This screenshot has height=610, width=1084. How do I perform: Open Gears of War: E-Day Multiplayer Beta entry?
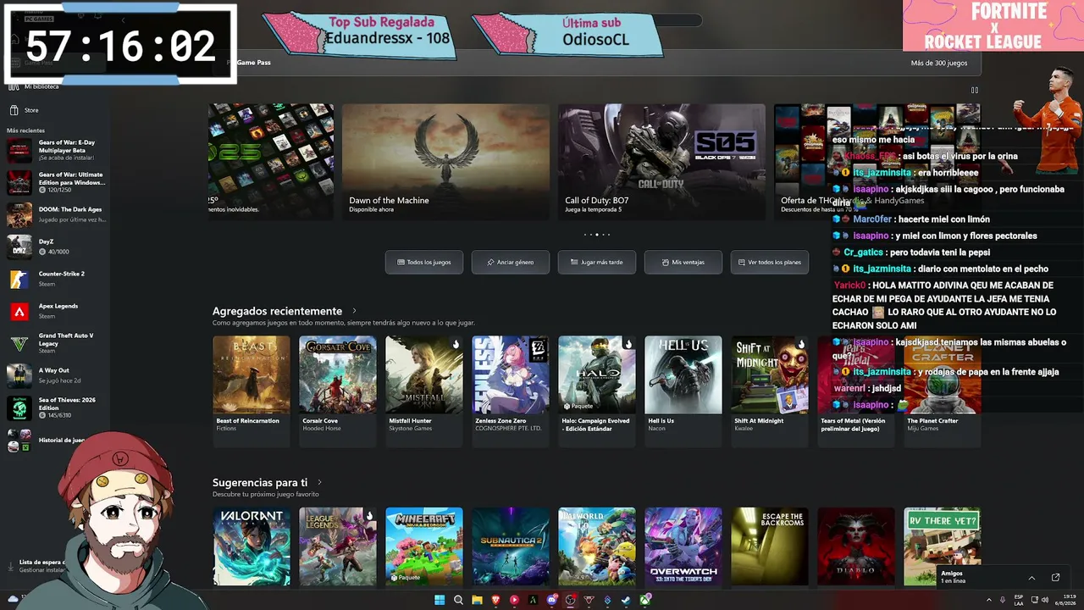click(x=55, y=150)
